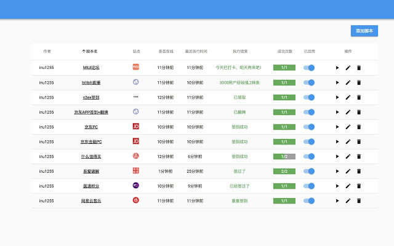Screen dimensions: 394x246
Task: Delete the 吾爱破解 script
Action: tap(359, 172)
